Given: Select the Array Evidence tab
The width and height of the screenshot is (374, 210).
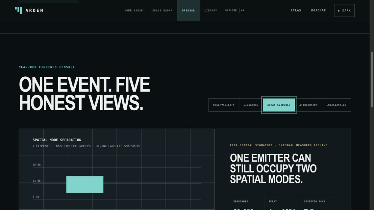Looking at the screenshot, I should [x=279, y=105].
